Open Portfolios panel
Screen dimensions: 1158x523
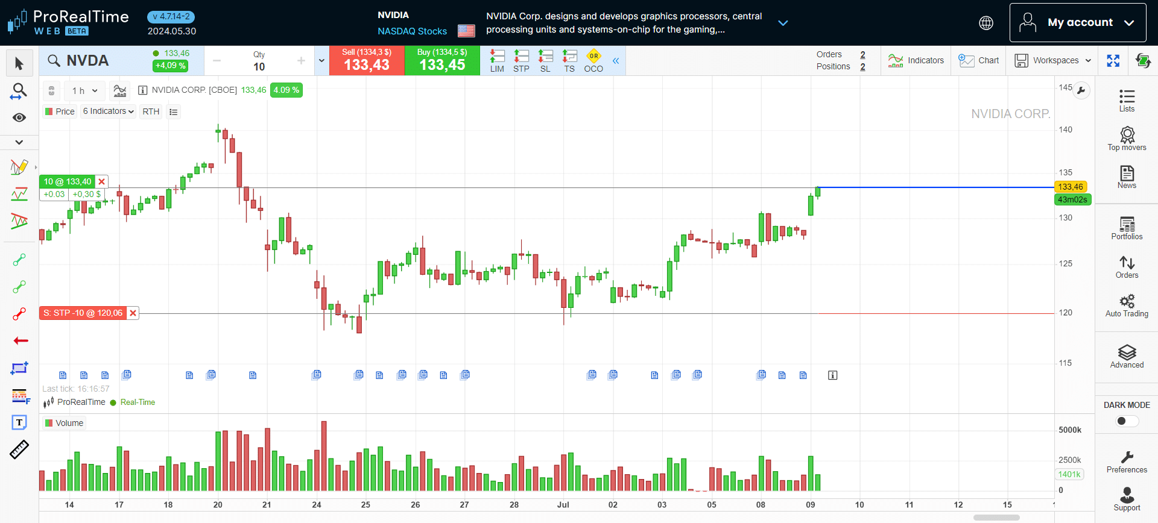click(1127, 228)
